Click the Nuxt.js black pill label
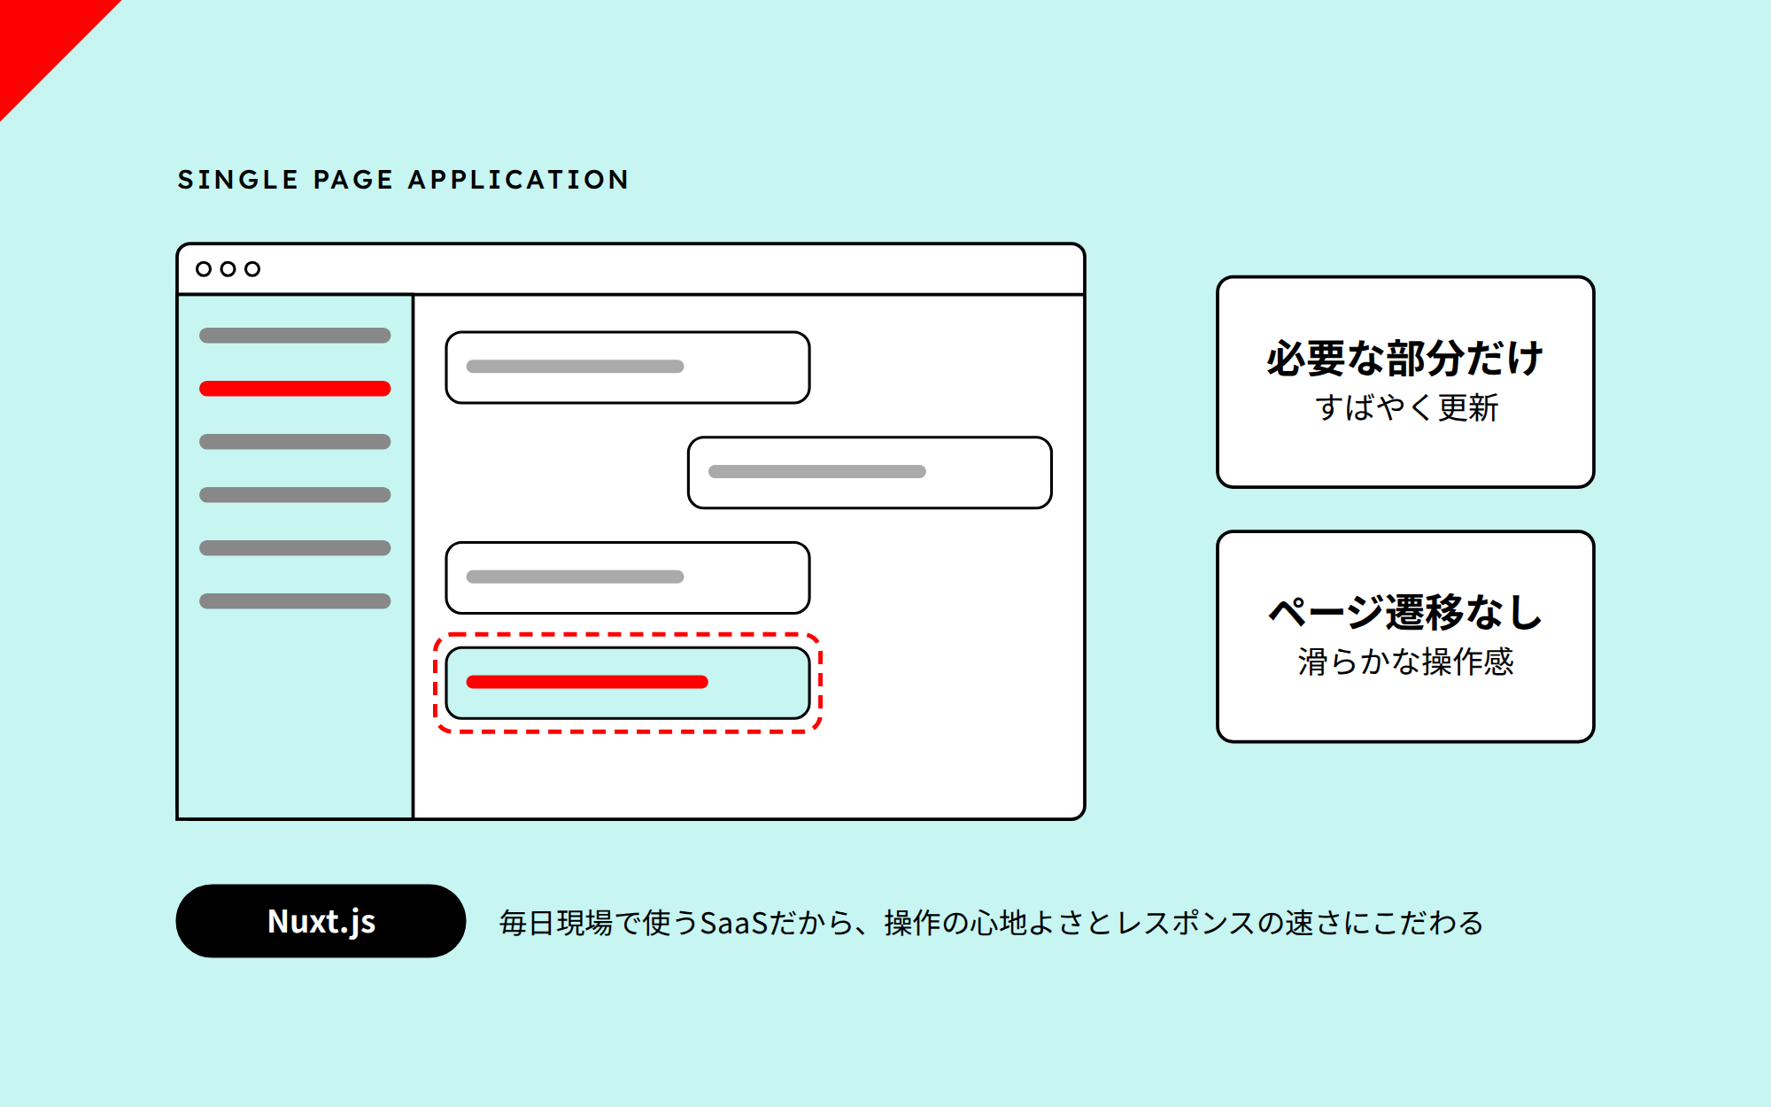The image size is (1771, 1107). click(x=321, y=921)
